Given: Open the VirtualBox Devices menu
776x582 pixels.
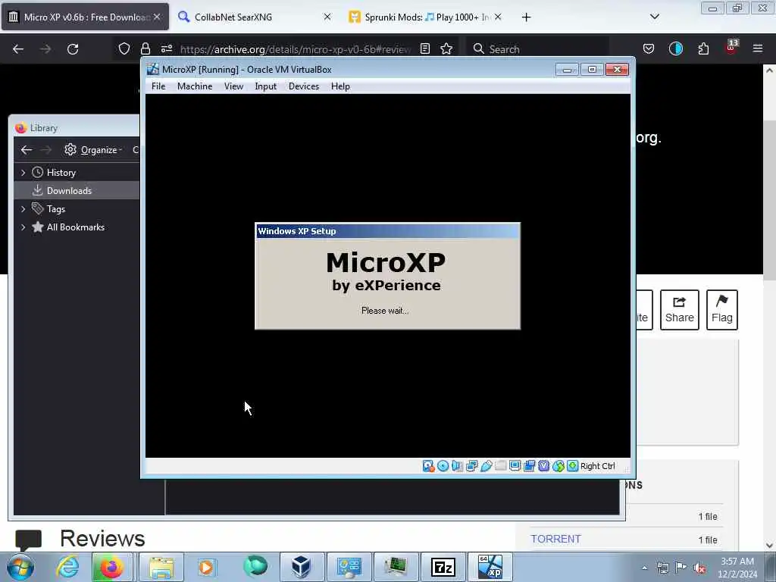Looking at the screenshot, I should pos(304,86).
